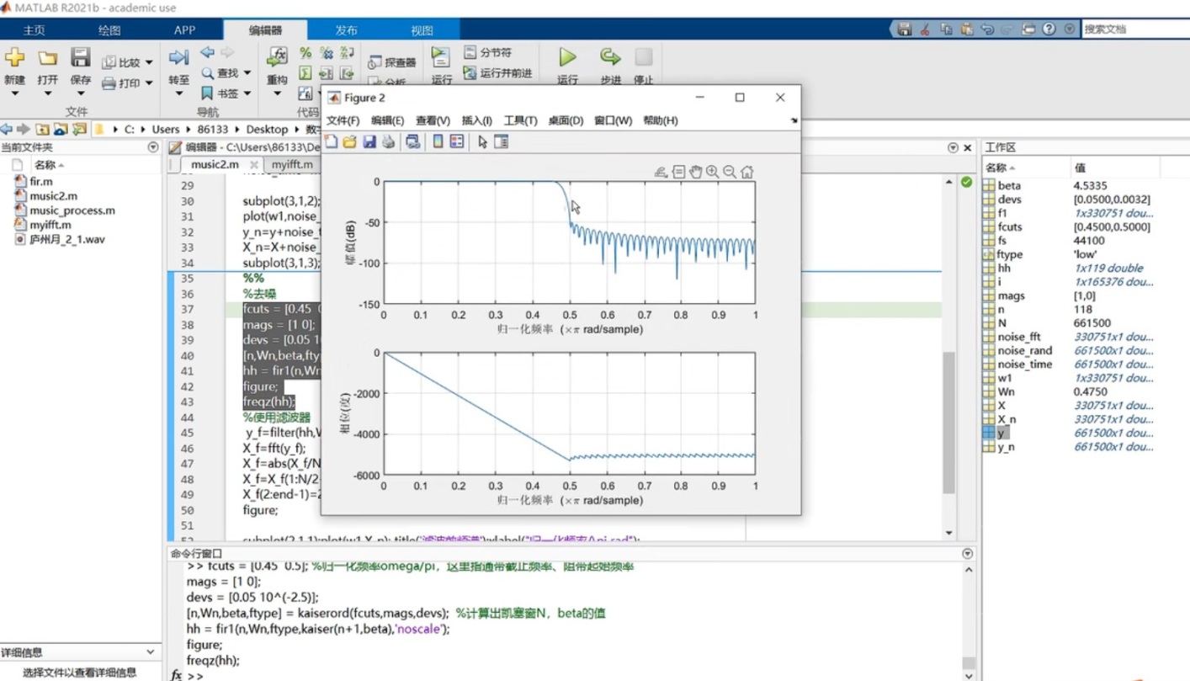Open the Tools (工具) menu in Figure 2
Image resolution: width=1190 pixels, height=681 pixels.
pos(520,120)
